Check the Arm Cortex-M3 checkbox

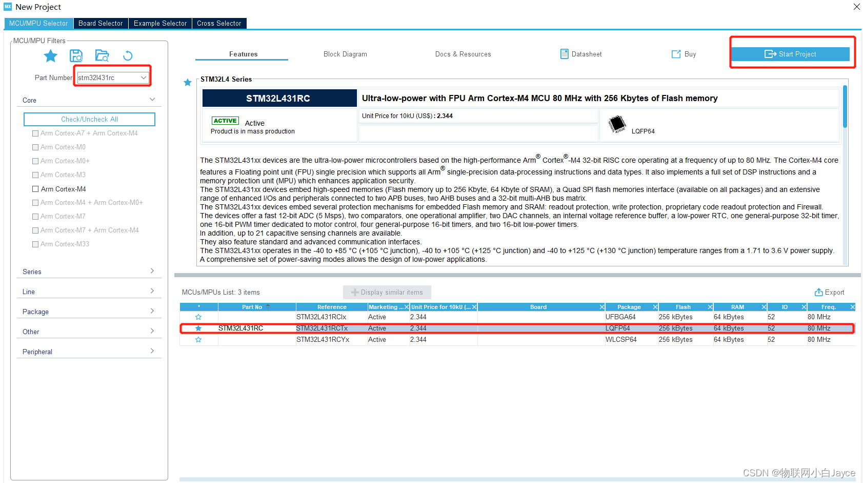click(x=35, y=175)
